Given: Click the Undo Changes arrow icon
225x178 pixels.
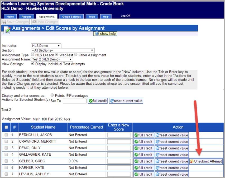Looking at the screenshot, I should [34, 22].
